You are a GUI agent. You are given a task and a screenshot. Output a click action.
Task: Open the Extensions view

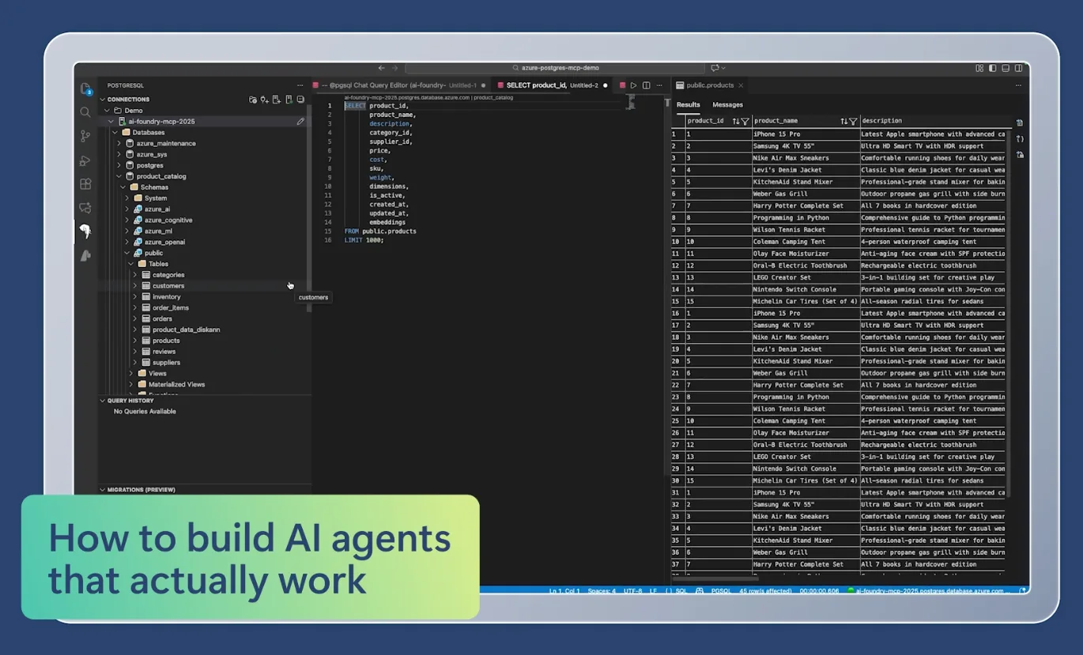(87, 184)
